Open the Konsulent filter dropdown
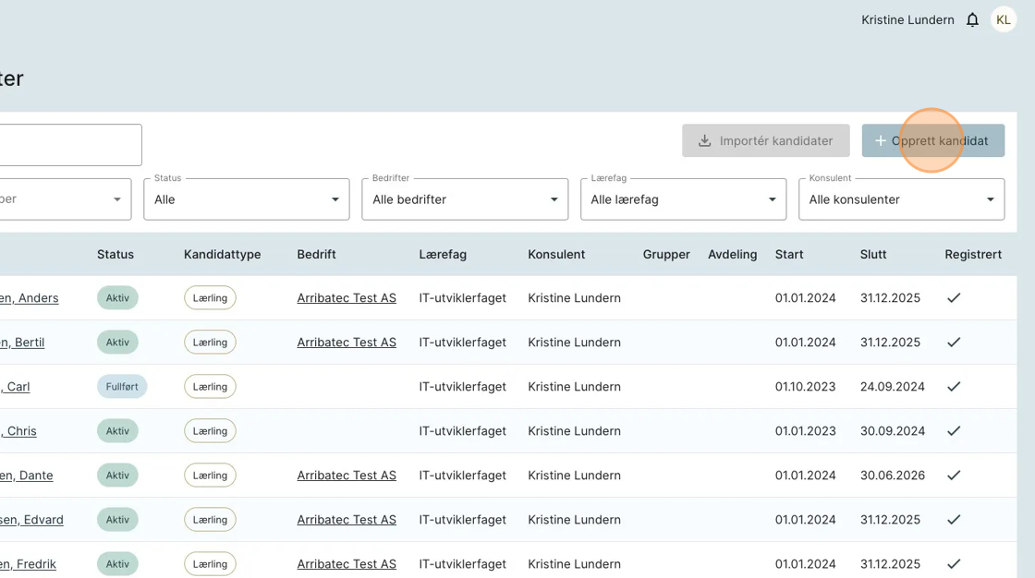 coord(902,199)
